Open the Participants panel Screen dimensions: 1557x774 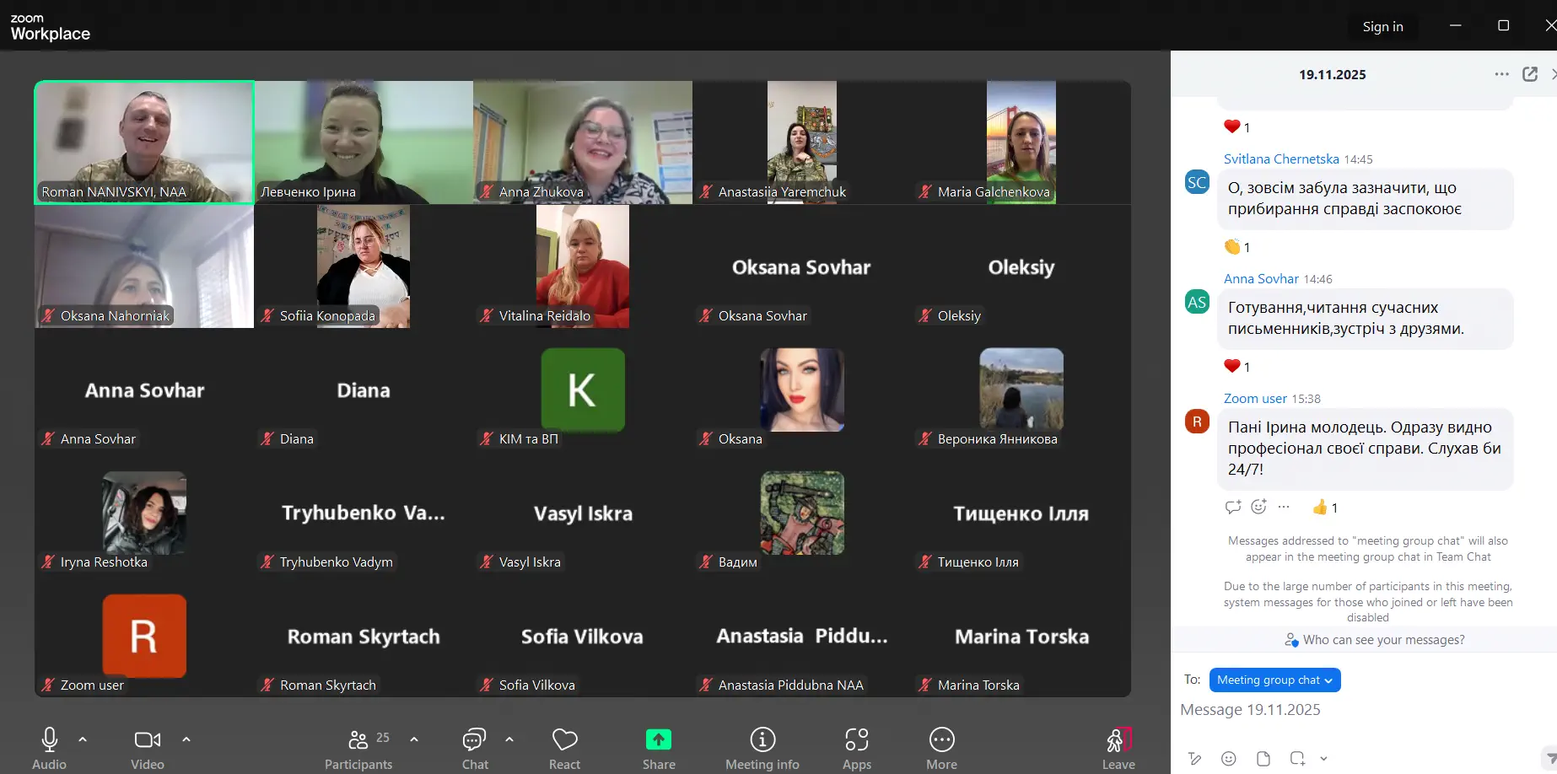click(358, 747)
